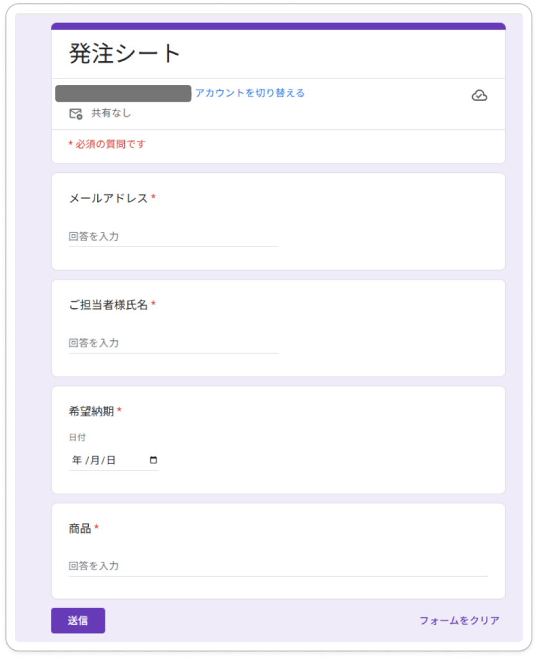This screenshot has height=659, width=538.
Task: Click フォームをクリア to clear the form
Action: [458, 620]
